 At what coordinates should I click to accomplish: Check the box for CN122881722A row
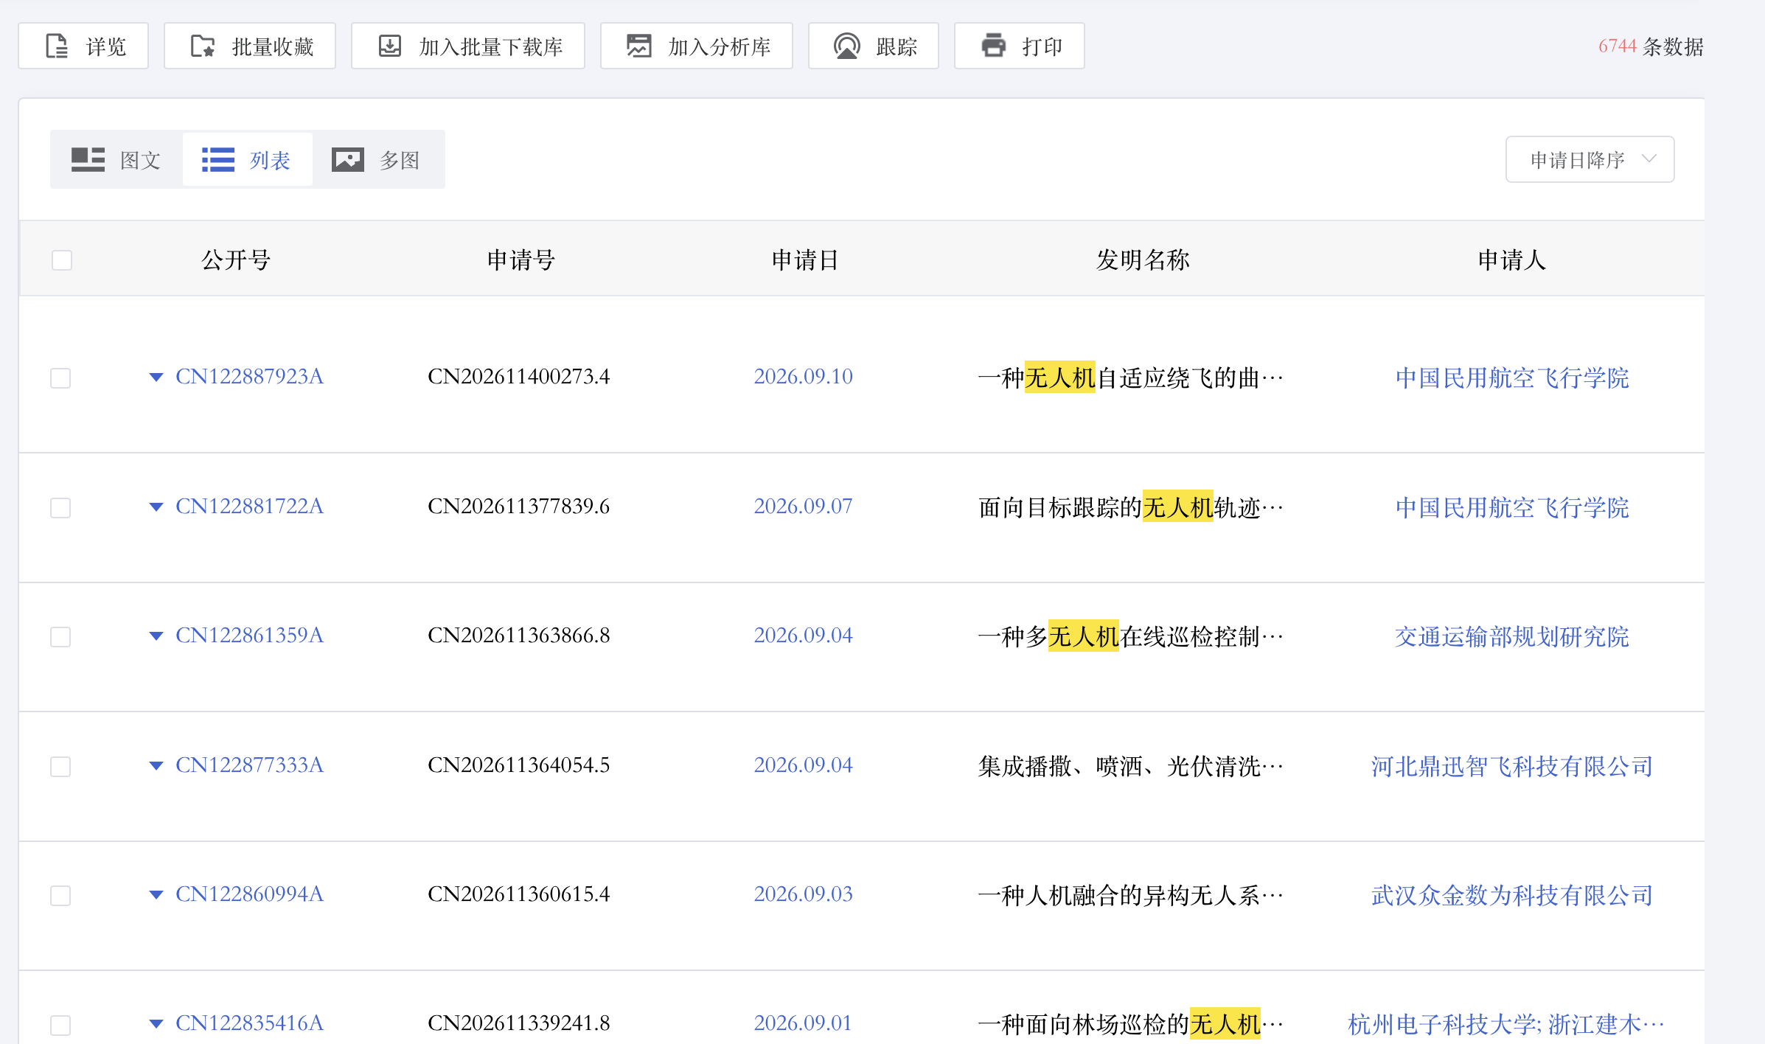tap(60, 508)
